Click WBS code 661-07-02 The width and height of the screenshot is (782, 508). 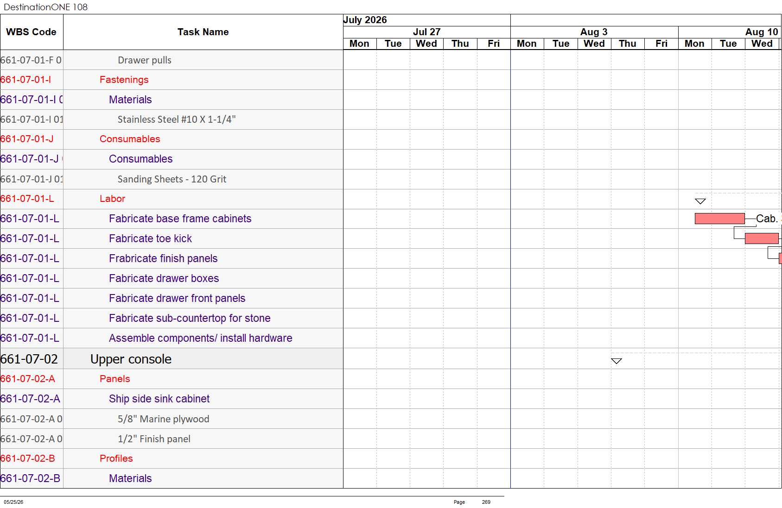(x=29, y=359)
